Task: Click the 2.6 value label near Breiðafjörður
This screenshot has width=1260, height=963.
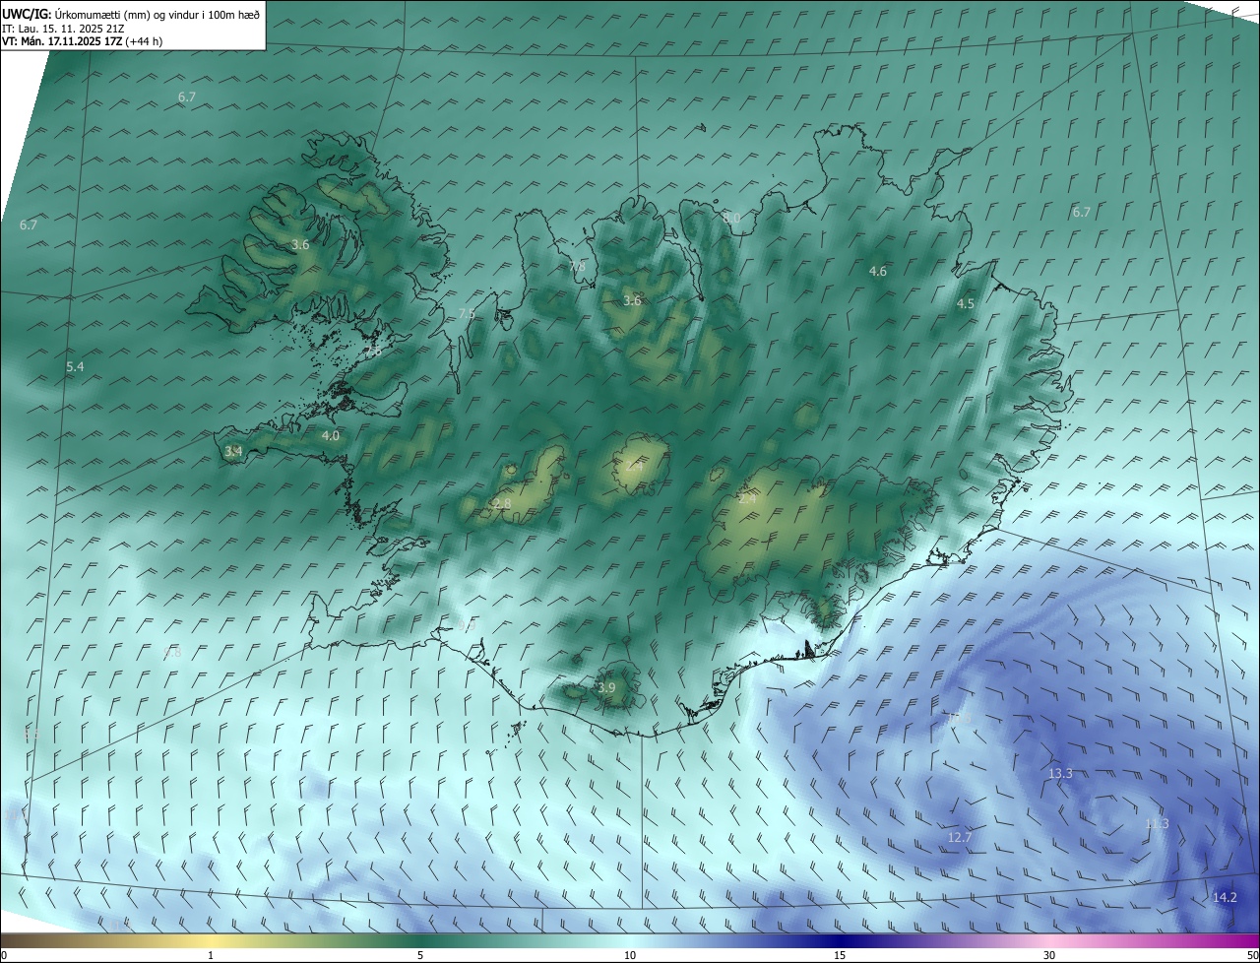Action: click(373, 351)
